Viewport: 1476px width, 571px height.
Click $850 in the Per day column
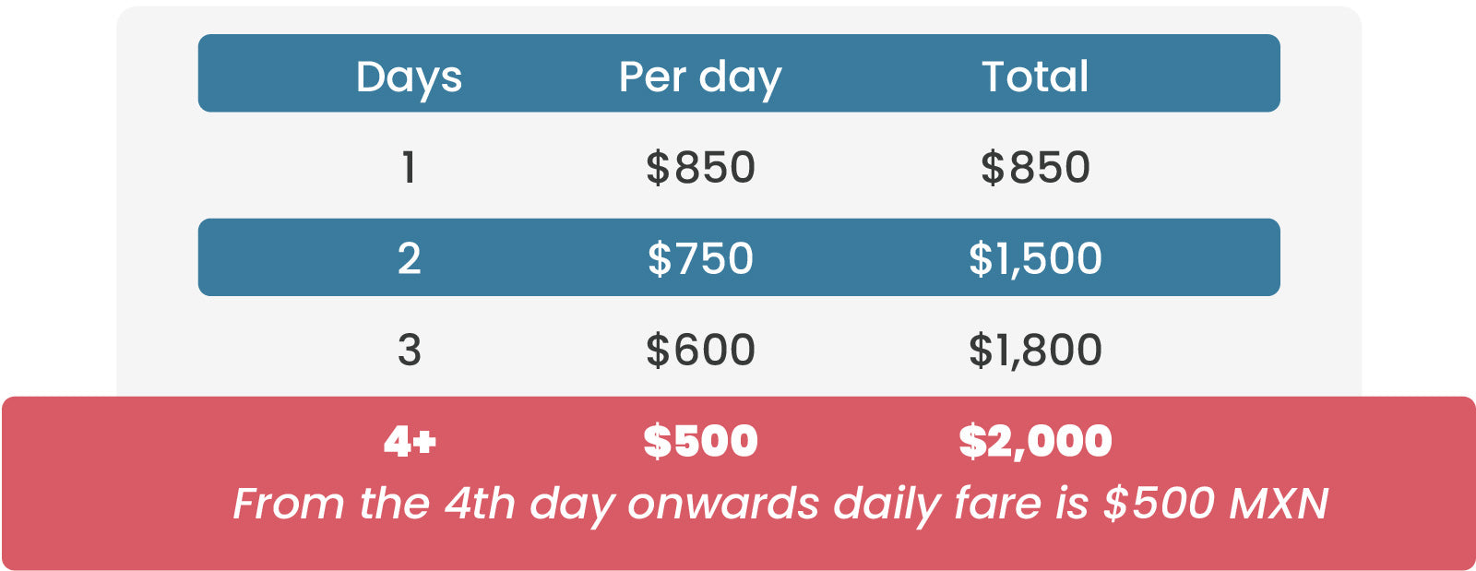coord(700,168)
